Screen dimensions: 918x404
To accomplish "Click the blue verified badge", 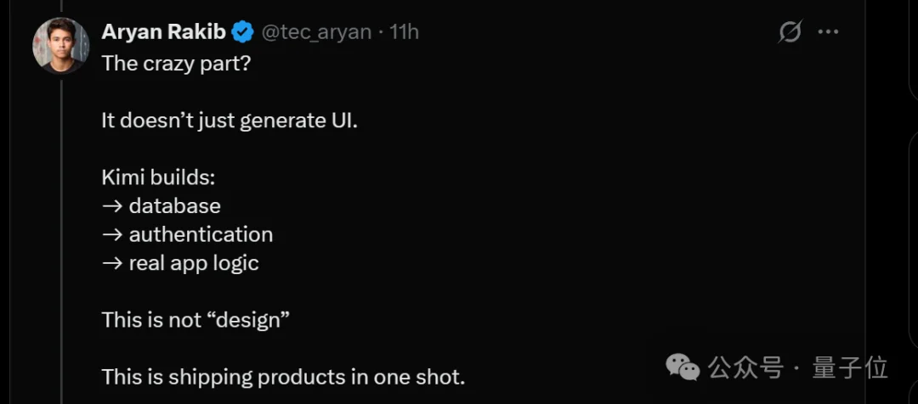I will coord(243,32).
